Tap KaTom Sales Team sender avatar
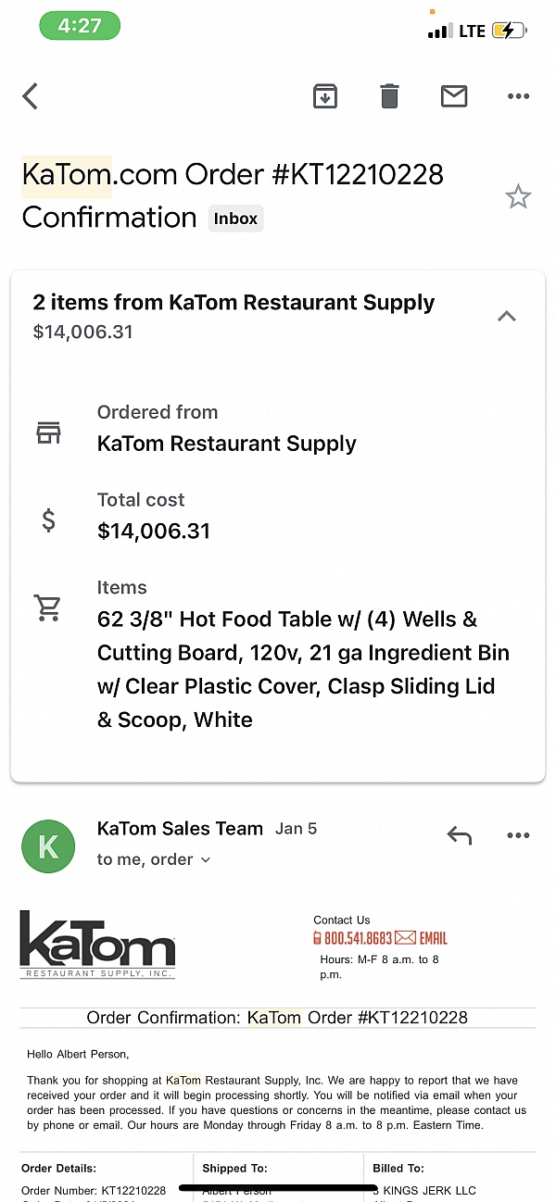556x1202 pixels. click(x=48, y=845)
